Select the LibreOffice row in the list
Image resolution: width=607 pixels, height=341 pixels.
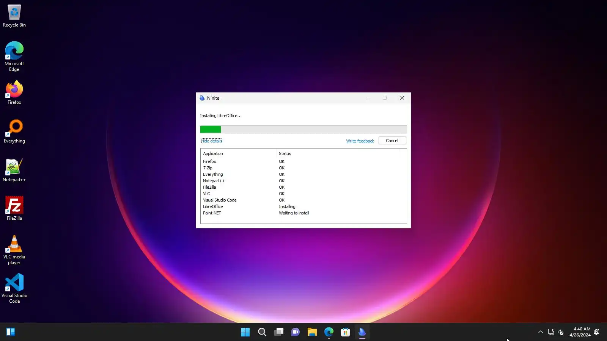[x=303, y=206]
